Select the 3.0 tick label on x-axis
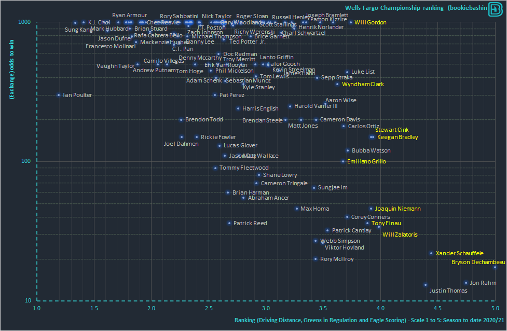 265,308
